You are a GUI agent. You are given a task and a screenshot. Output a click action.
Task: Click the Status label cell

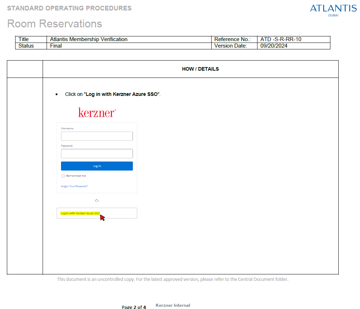(31, 46)
